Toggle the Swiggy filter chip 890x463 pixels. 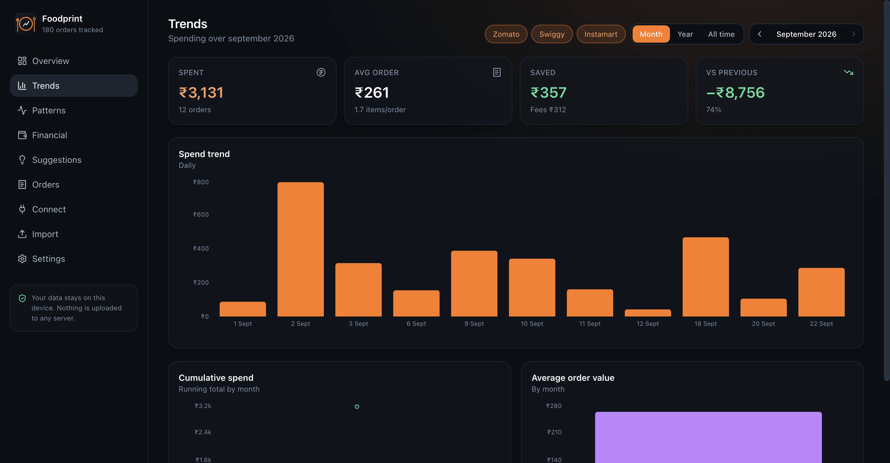552,34
